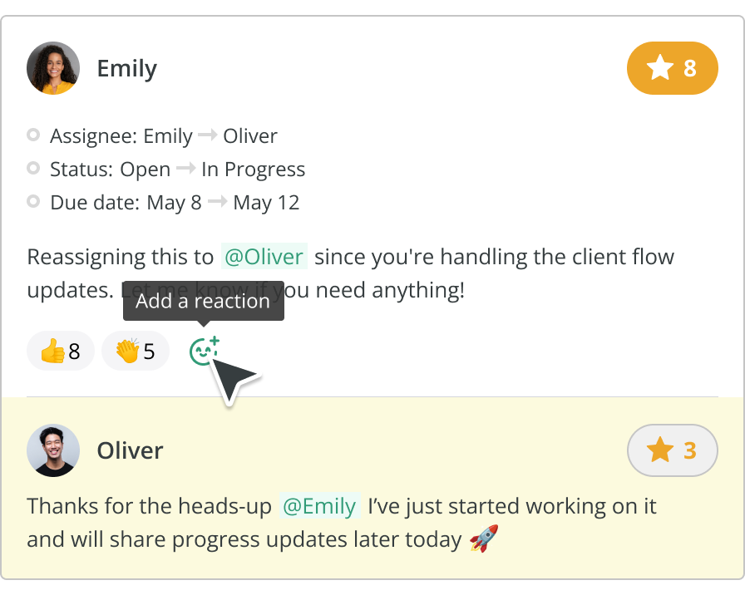Click the add reaction smiley icon
Image resolution: width=745 pixels, height=595 pixels.
pos(202,351)
